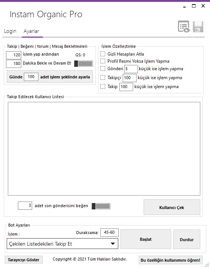Select the Ayarlar tab
Screen dimensions: 210x268
31,31
